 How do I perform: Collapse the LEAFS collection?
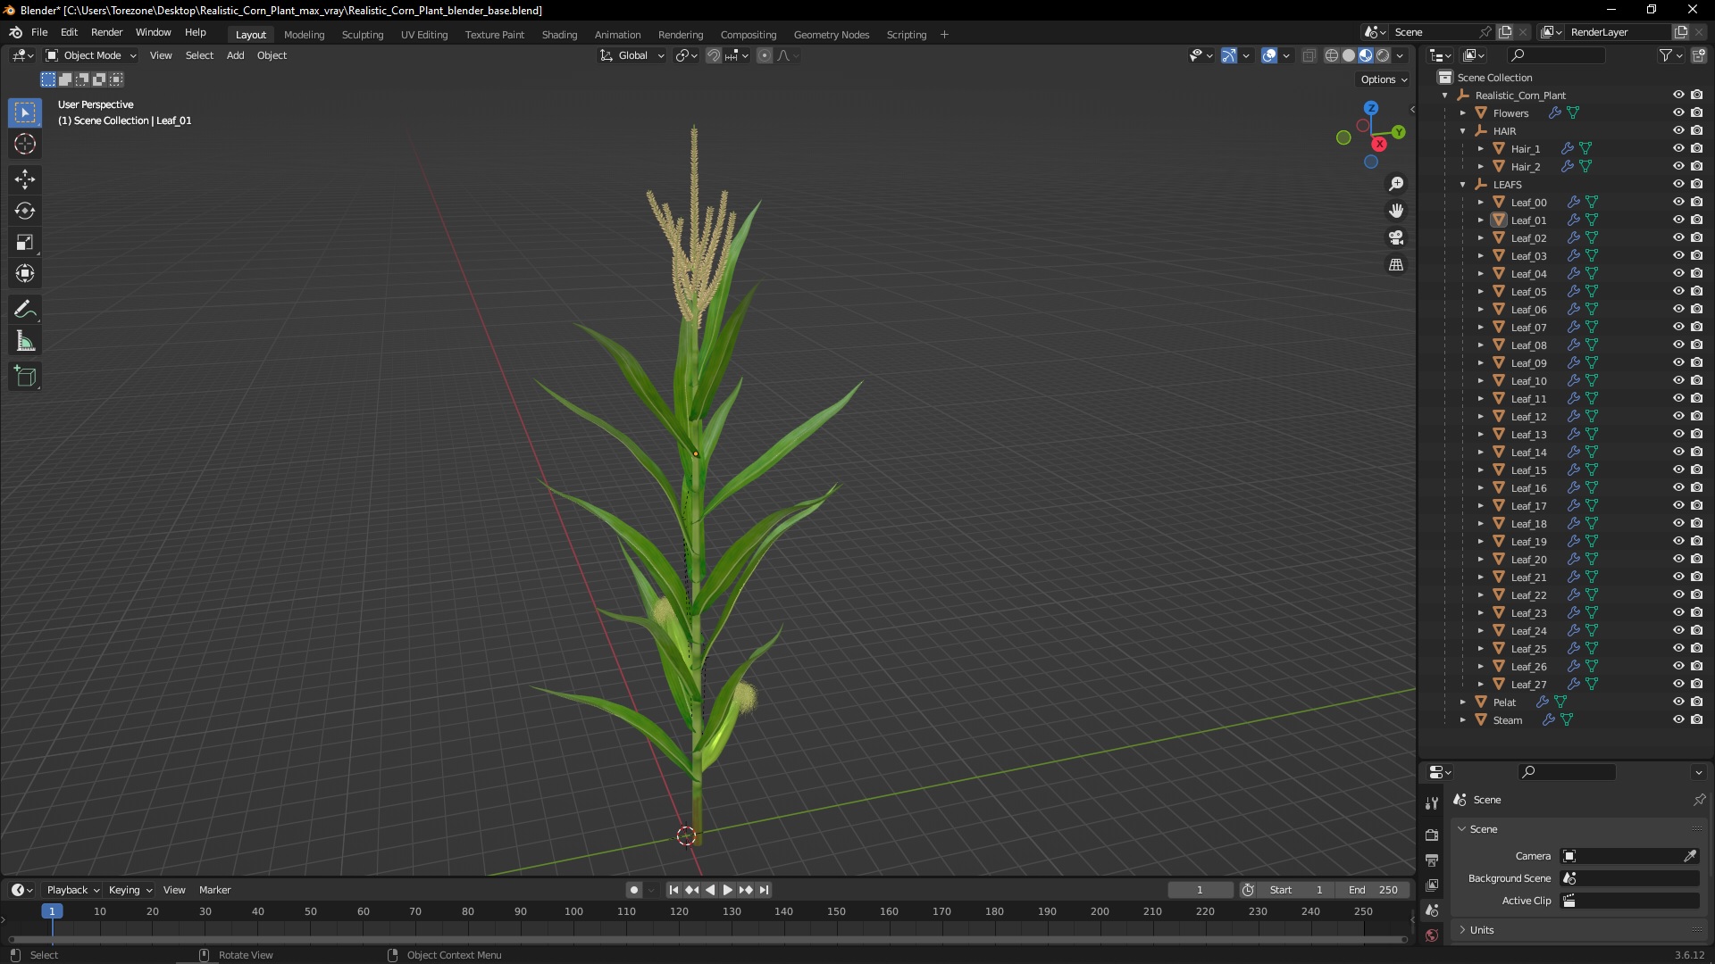coord(1463,185)
